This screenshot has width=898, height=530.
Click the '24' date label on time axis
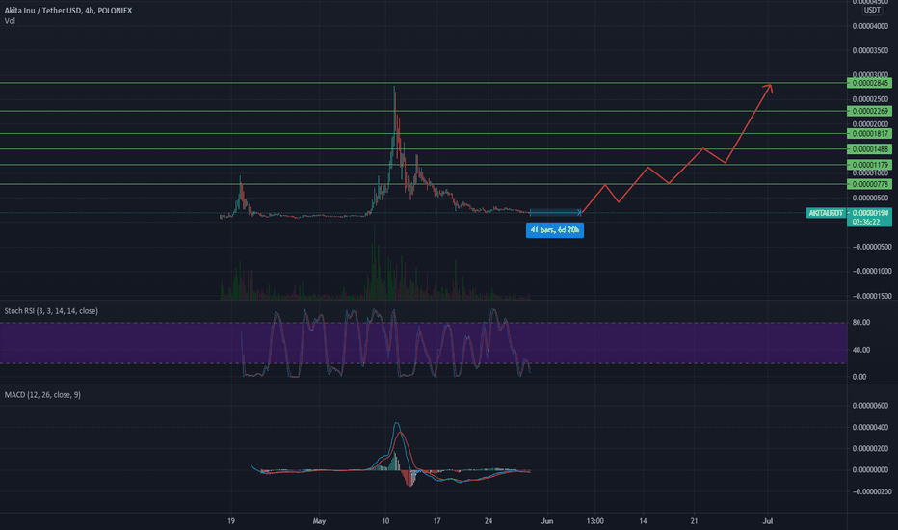[x=488, y=521]
